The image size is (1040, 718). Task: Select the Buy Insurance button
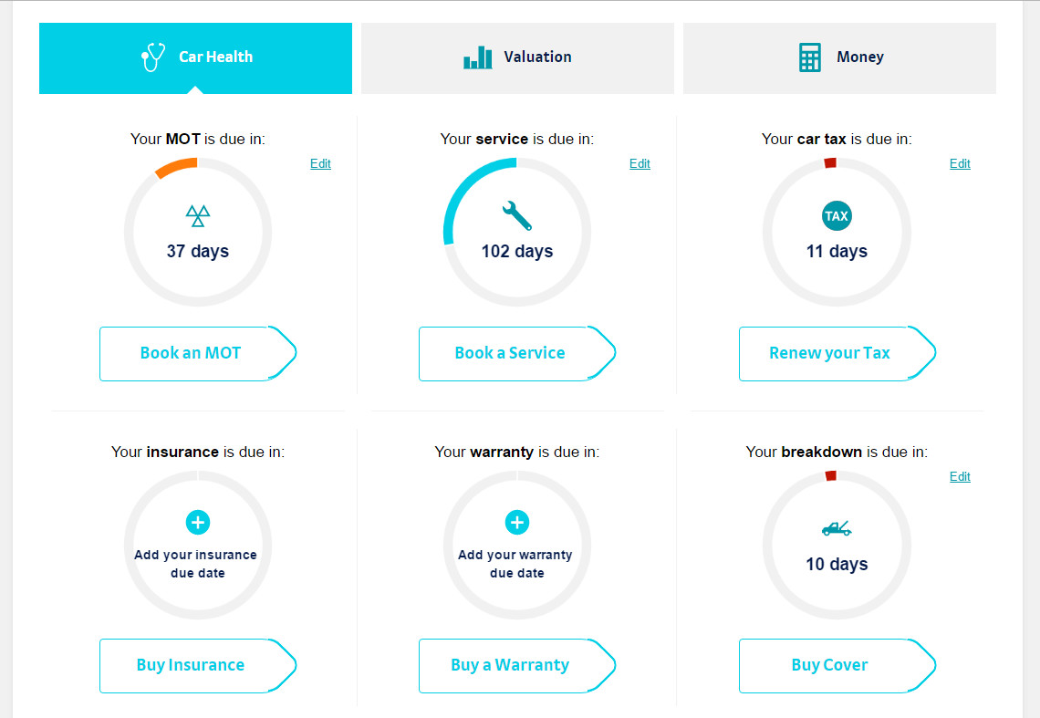(191, 665)
